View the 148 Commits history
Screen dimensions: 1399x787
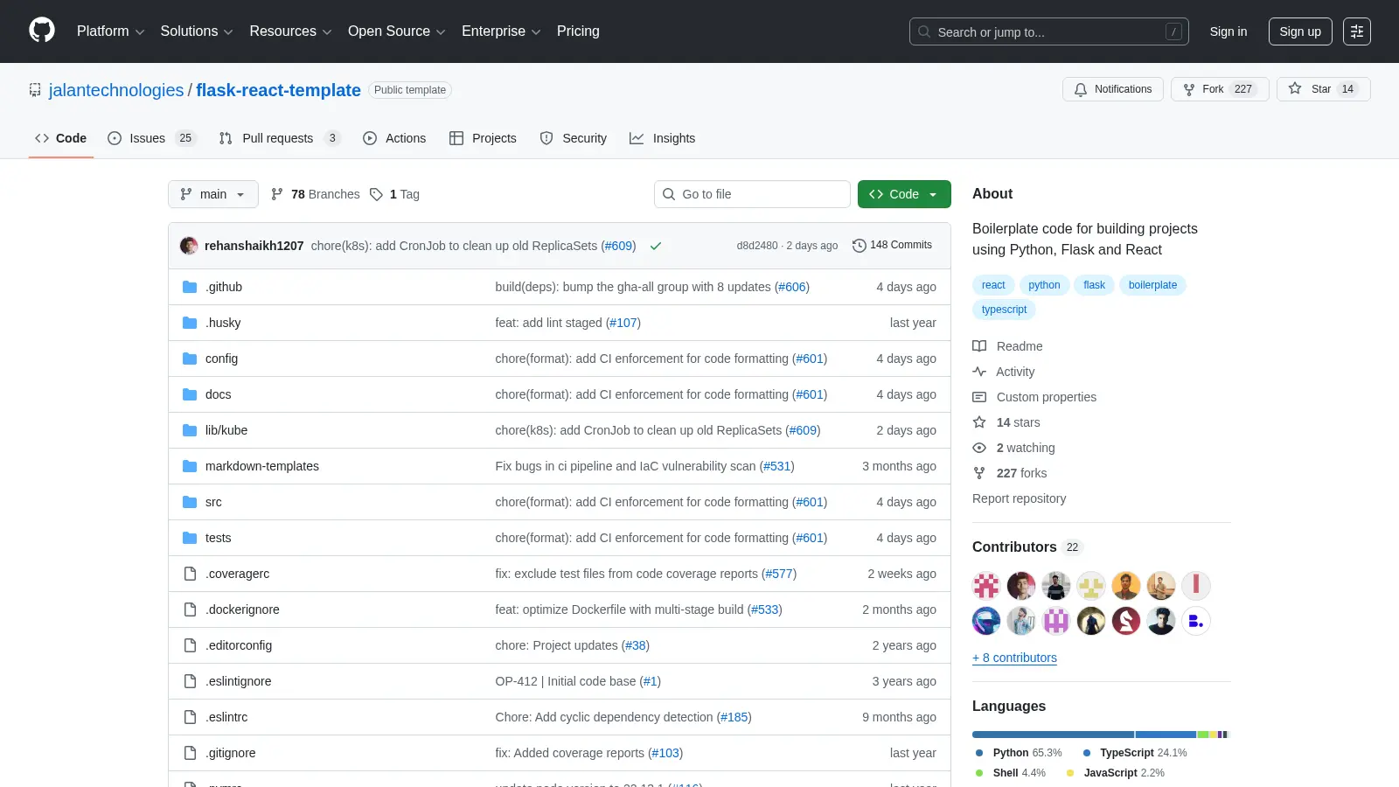tap(892, 245)
